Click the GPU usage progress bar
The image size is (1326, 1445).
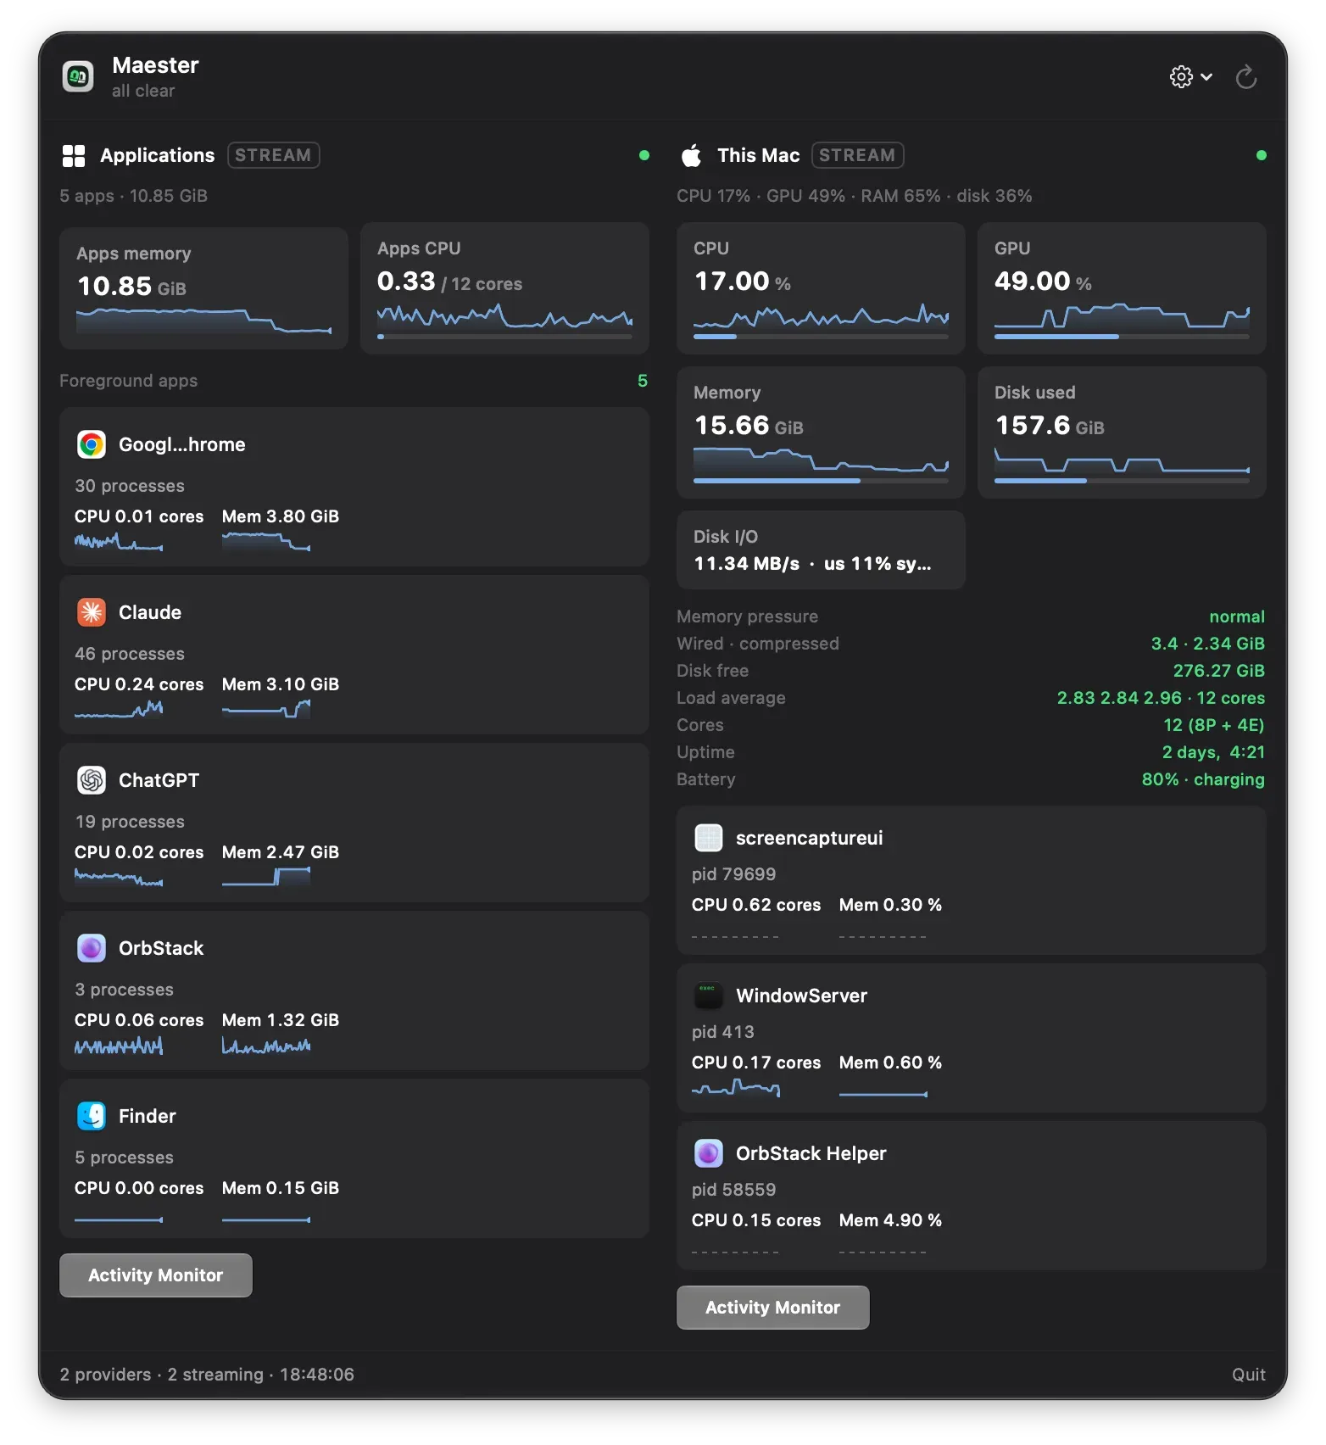coord(1122,337)
